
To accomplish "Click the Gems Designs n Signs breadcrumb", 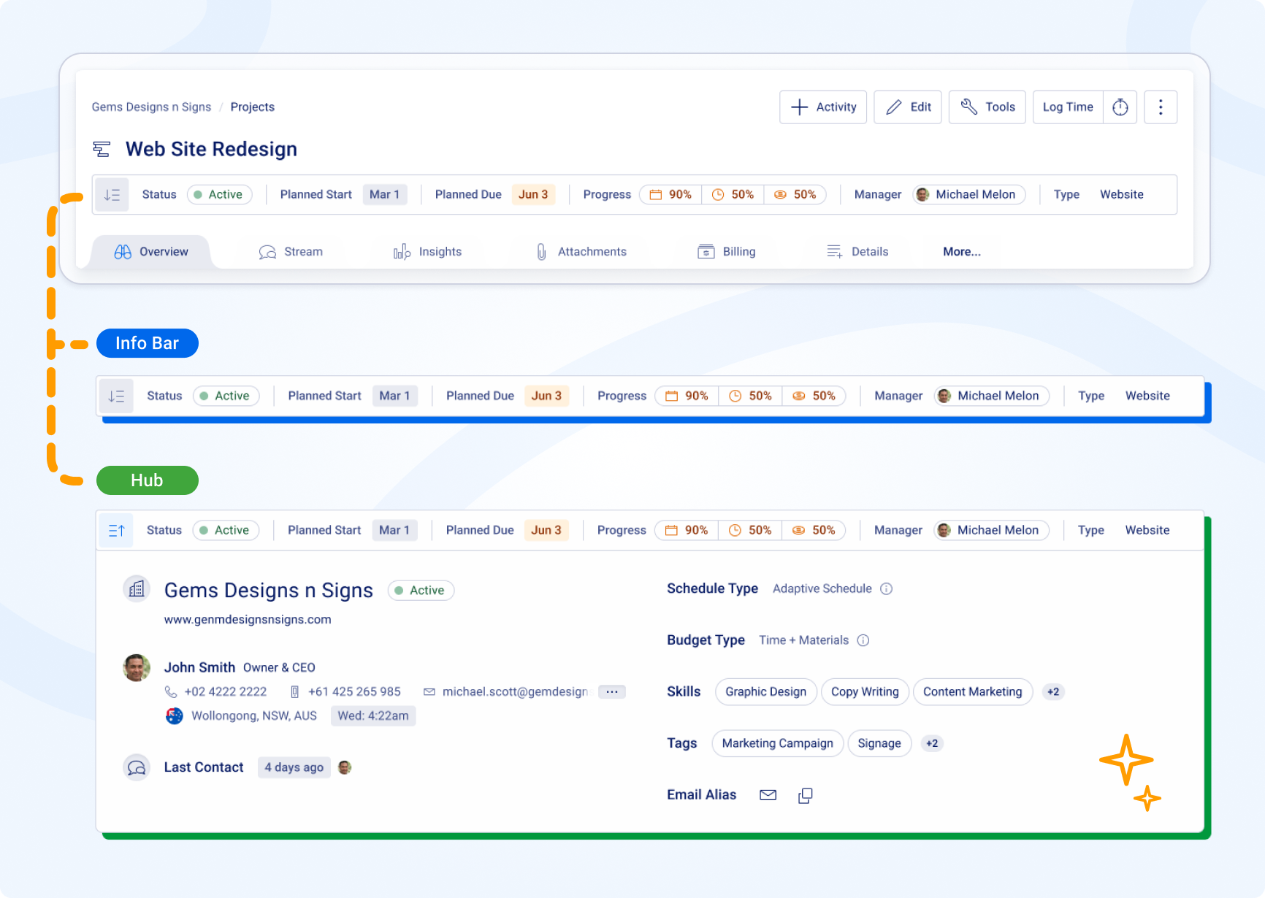I will tap(151, 107).
